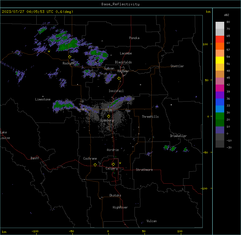Click the -100 tick label on the bottom axis
Viewport: 241px width, 235px height.
point(35,231)
